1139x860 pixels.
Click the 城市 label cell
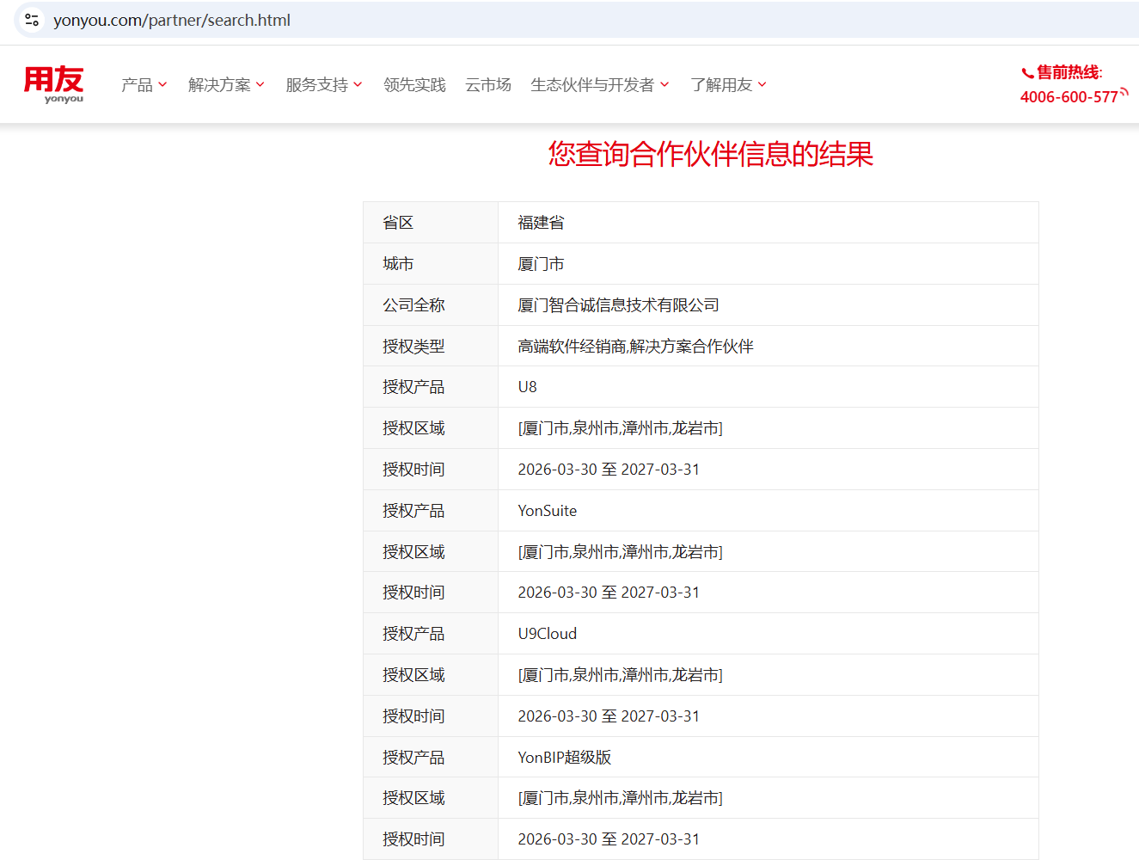point(431,264)
